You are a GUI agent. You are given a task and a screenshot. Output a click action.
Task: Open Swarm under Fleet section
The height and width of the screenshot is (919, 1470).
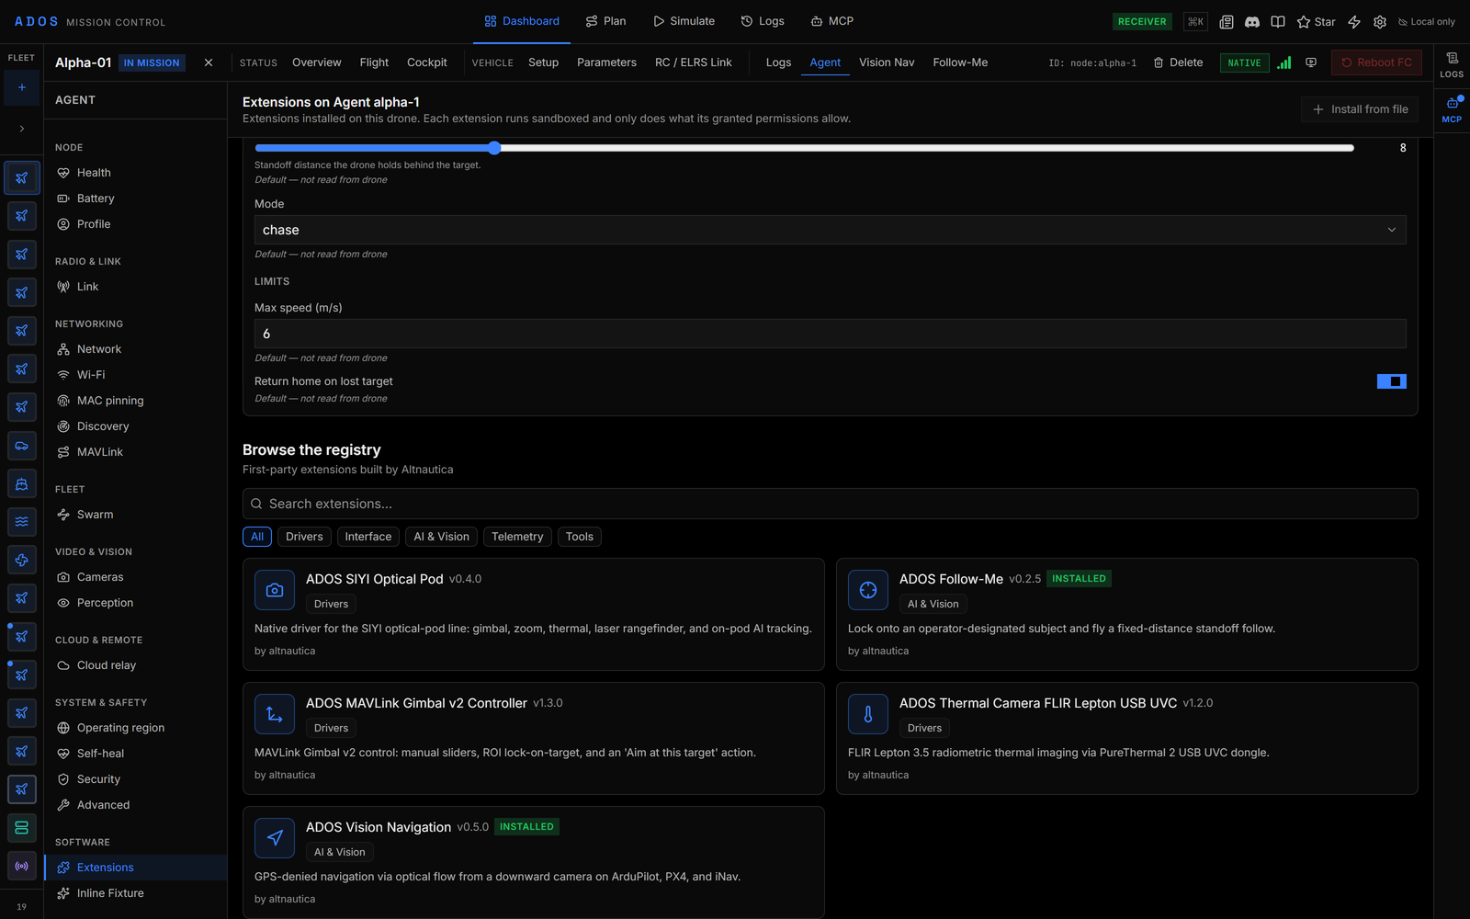click(135, 515)
